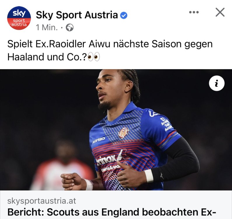Open the "Bericht: Scouts aus England" headline
This screenshot has width=232, height=219.
coord(112,212)
